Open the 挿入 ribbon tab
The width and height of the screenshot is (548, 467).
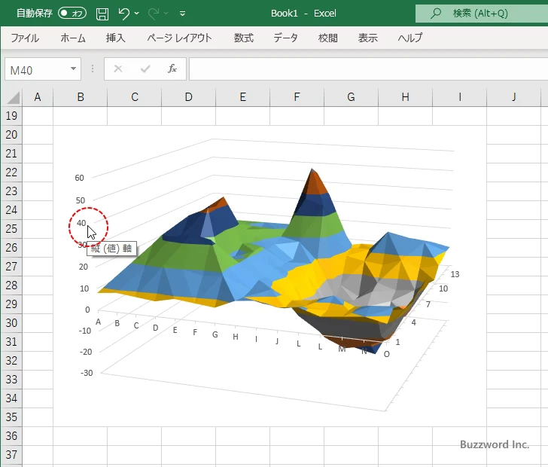(x=116, y=38)
